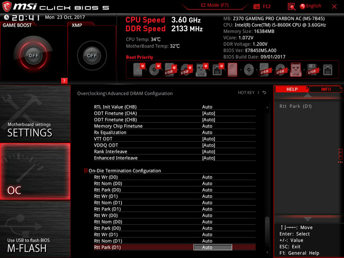Open the Rank Interleave [Auto] dropdown
Viewport: 344px width, 258px height.
tap(208, 151)
